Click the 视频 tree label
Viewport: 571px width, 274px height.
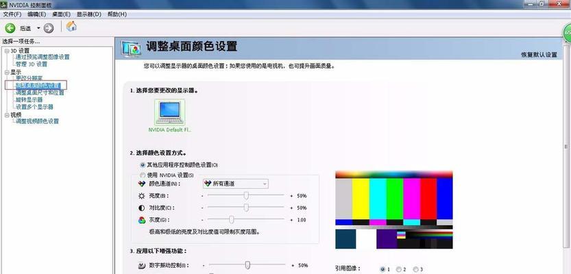[16, 114]
